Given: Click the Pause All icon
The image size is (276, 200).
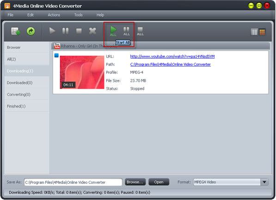Looking at the screenshot, I should coord(127,31).
